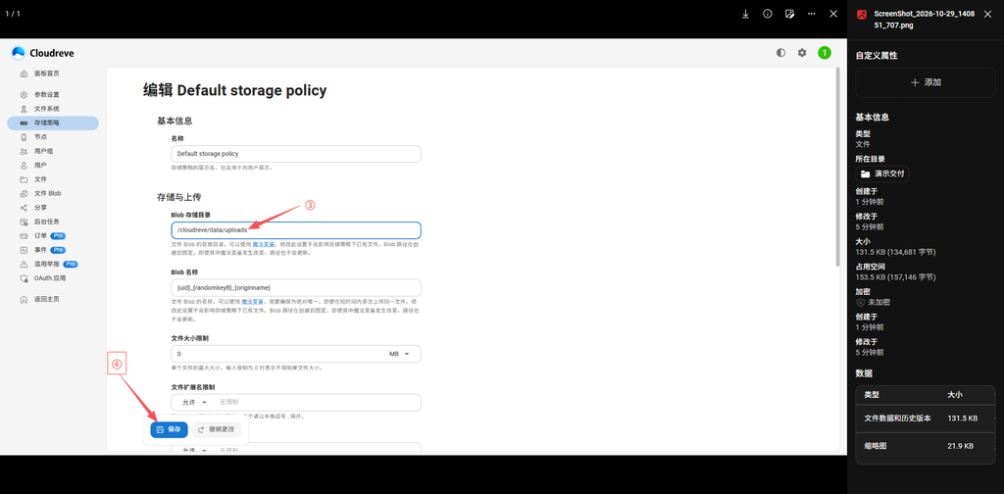Click the edit image icon in viewer toolbar
This screenshot has height=494, width=1004.
789,14
